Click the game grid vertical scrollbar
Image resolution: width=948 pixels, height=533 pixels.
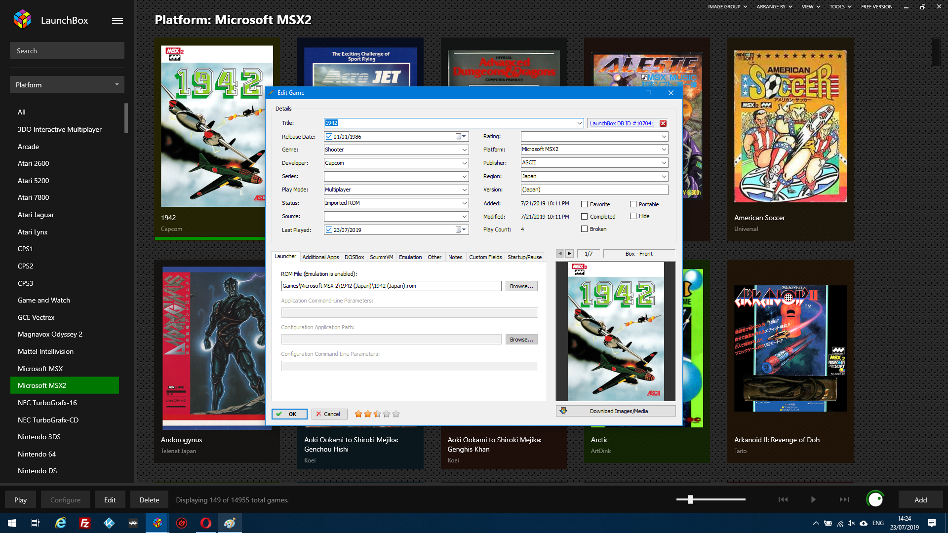[936, 52]
